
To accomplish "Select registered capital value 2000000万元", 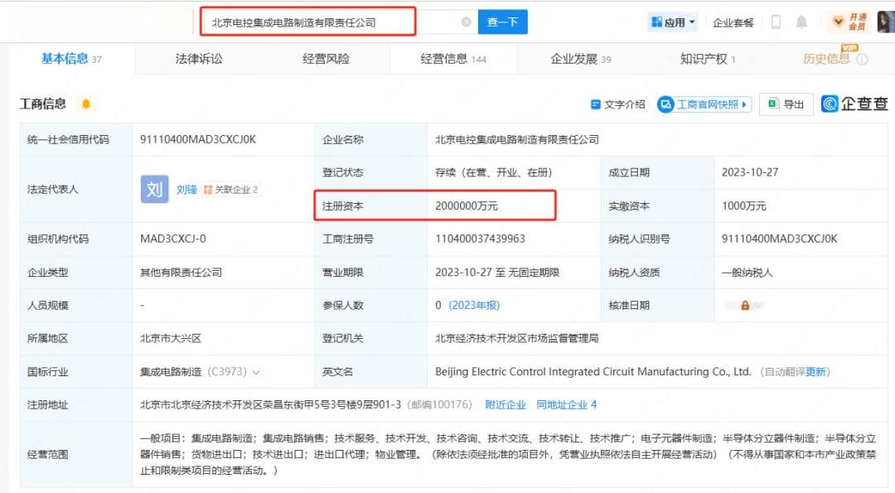I will click(x=467, y=206).
